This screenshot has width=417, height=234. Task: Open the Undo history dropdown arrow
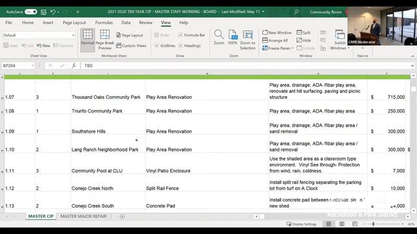click(58, 12)
